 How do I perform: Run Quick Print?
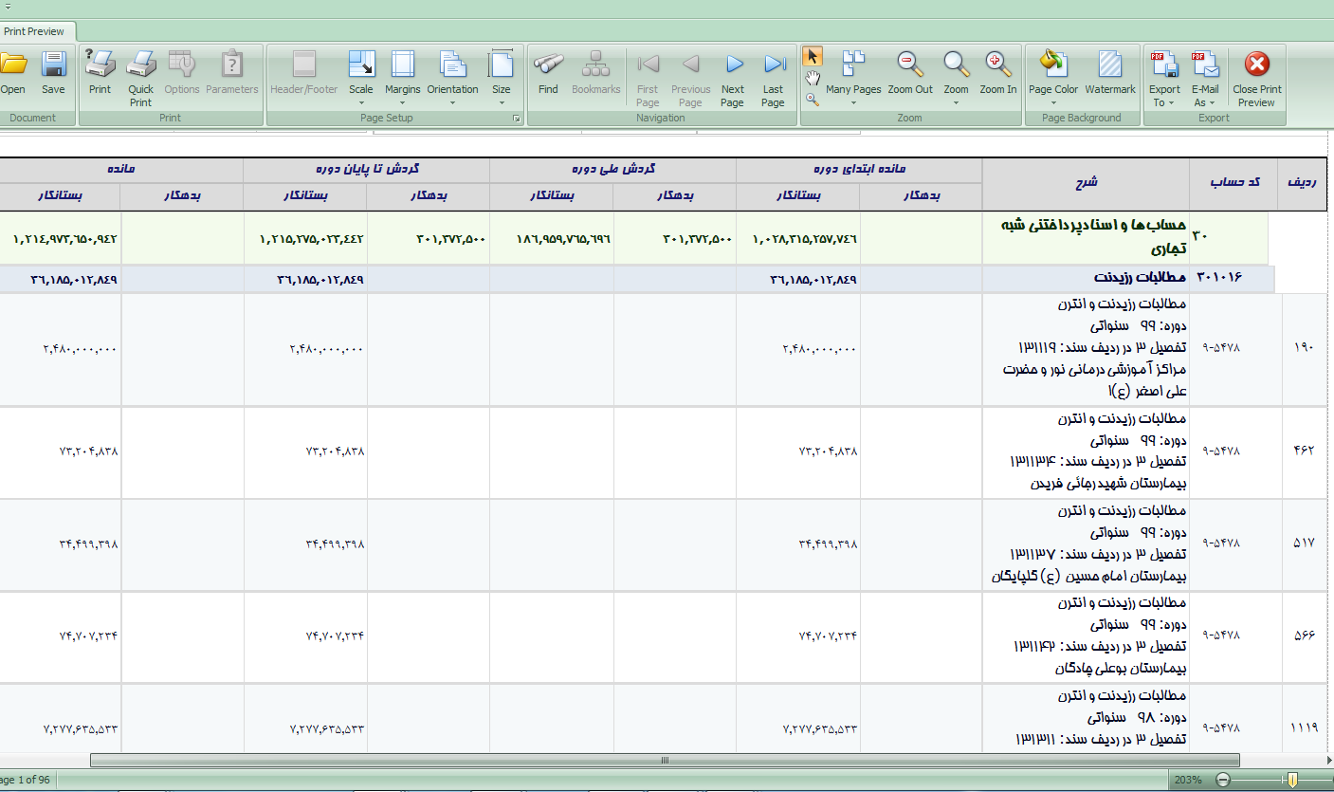coord(140,78)
